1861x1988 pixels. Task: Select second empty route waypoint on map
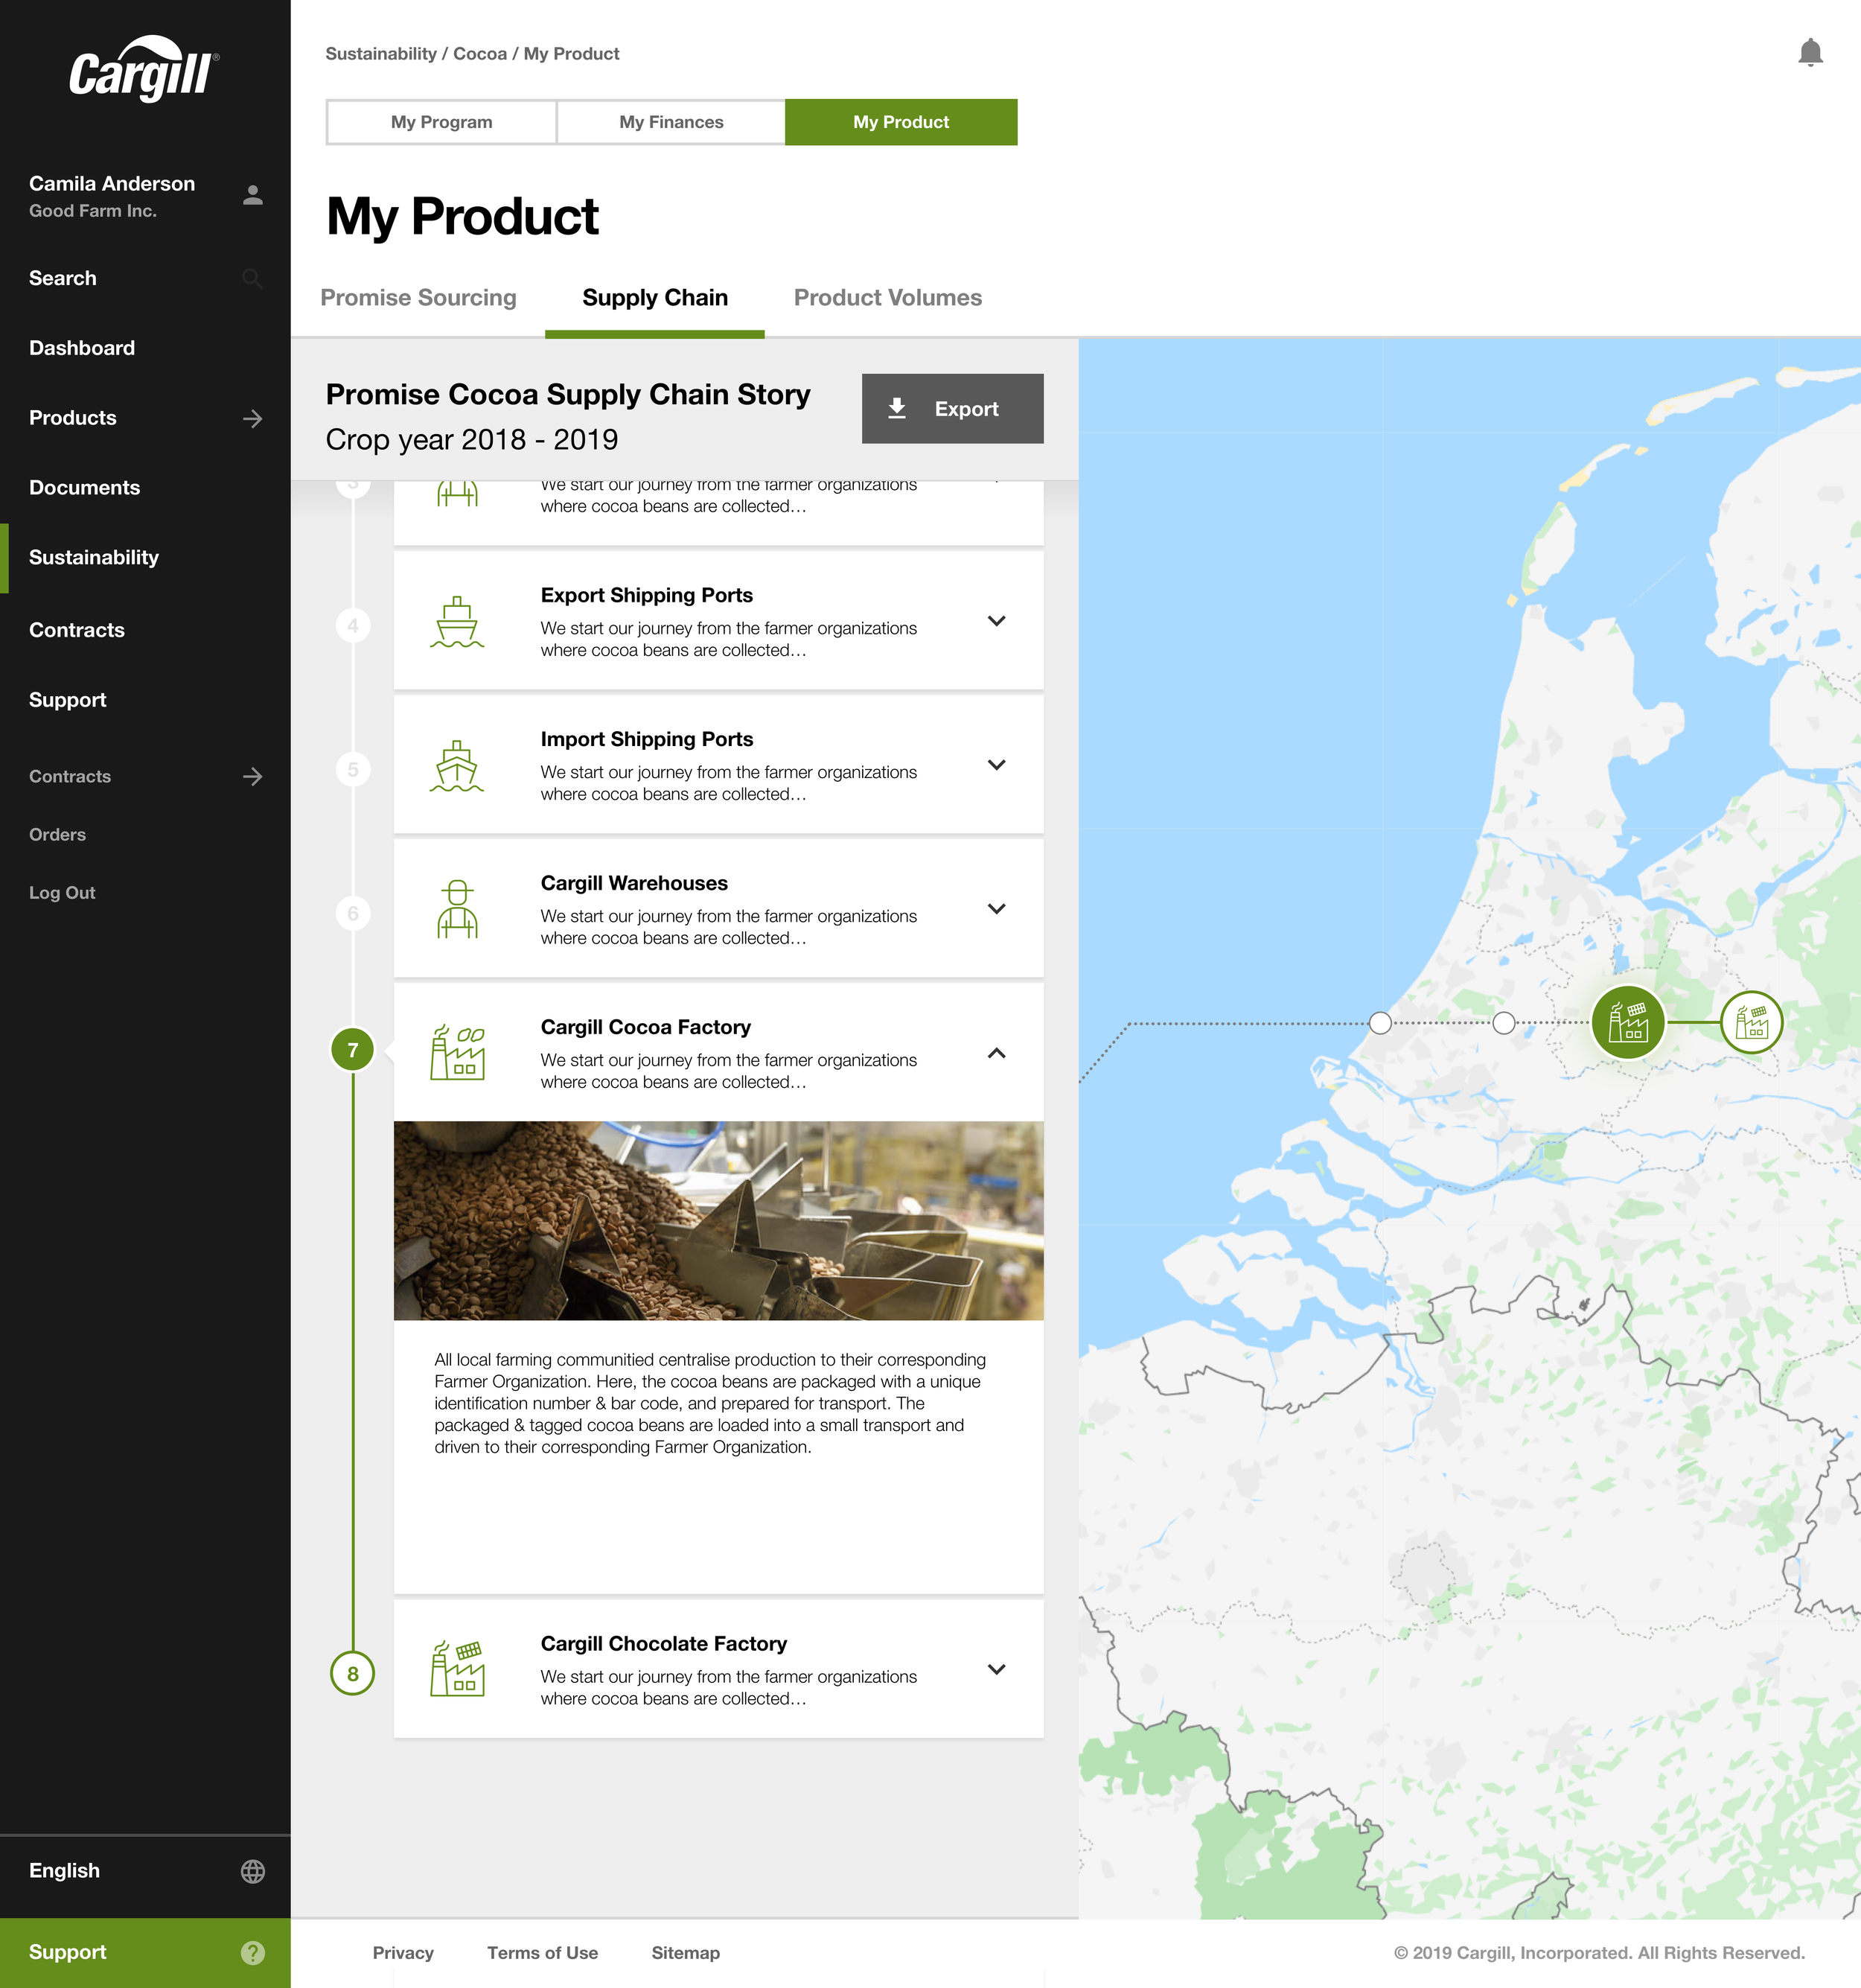pyautogui.click(x=1504, y=1022)
